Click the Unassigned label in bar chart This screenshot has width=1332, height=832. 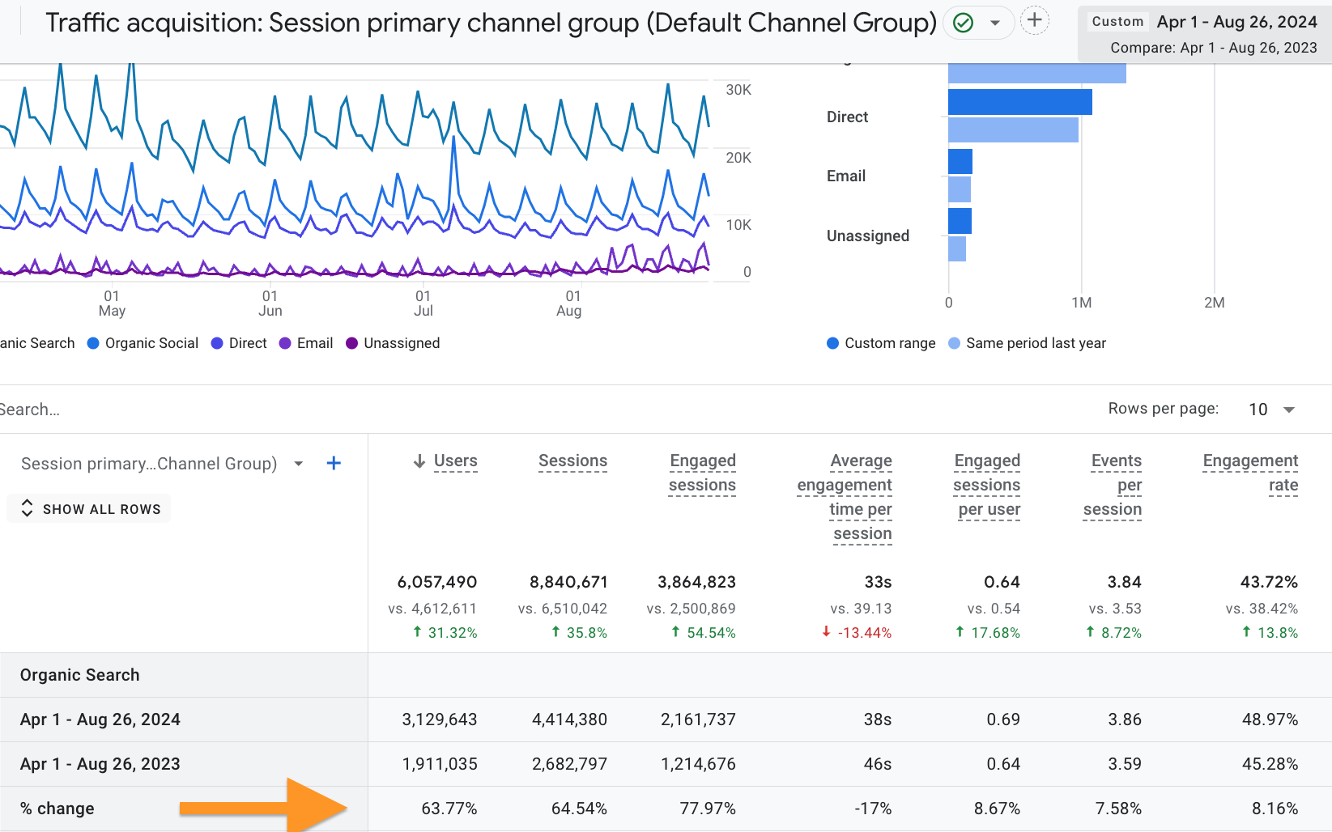pos(868,236)
